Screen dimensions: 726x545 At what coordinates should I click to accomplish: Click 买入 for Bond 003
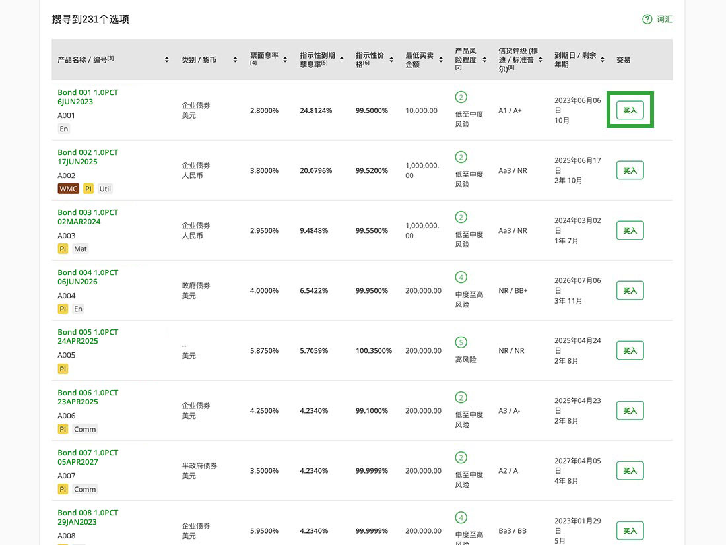coord(630,230)
